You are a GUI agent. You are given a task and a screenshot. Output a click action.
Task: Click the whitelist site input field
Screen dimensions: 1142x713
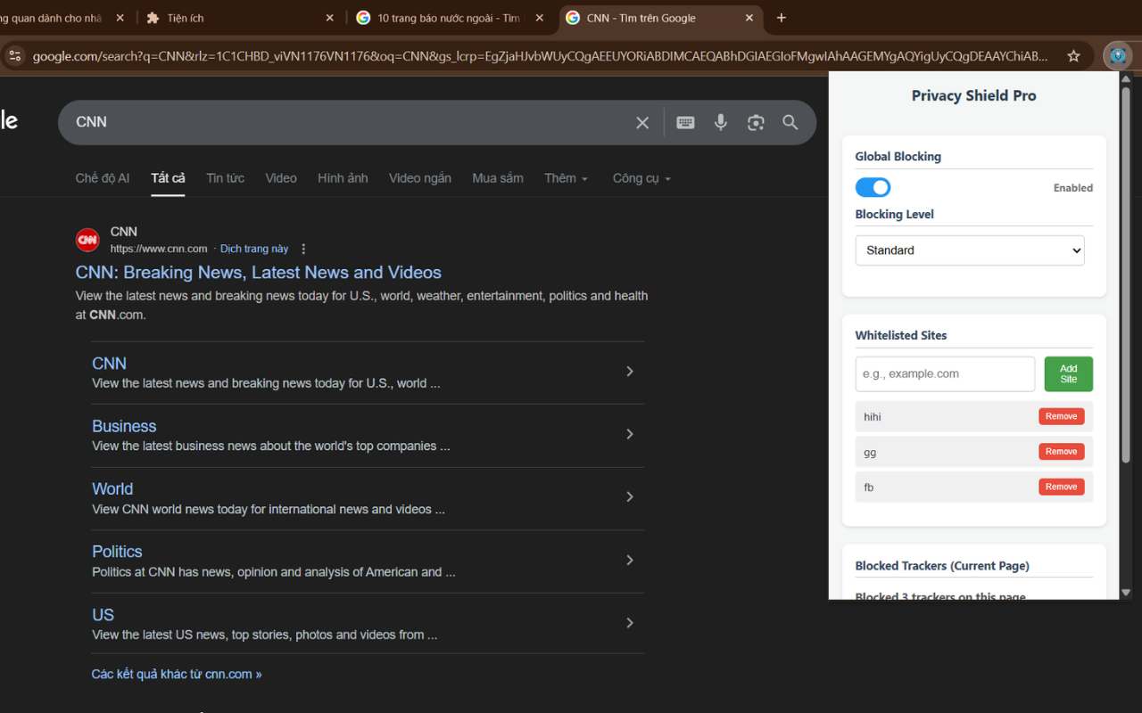pyautogui.click(x=945, y=374)
